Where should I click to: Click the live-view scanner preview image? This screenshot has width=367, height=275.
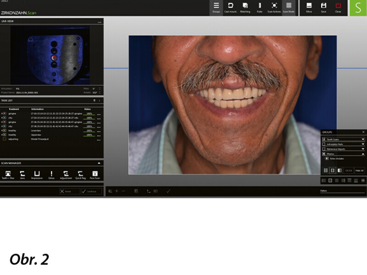(50, 54)
